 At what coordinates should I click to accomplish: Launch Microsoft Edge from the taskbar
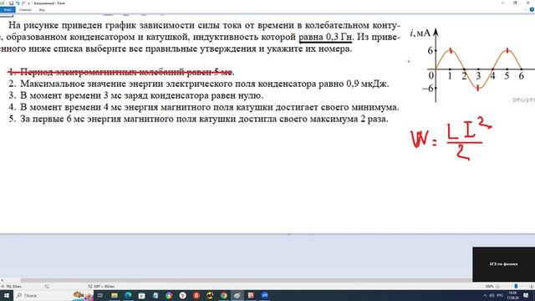coord(128,295)
